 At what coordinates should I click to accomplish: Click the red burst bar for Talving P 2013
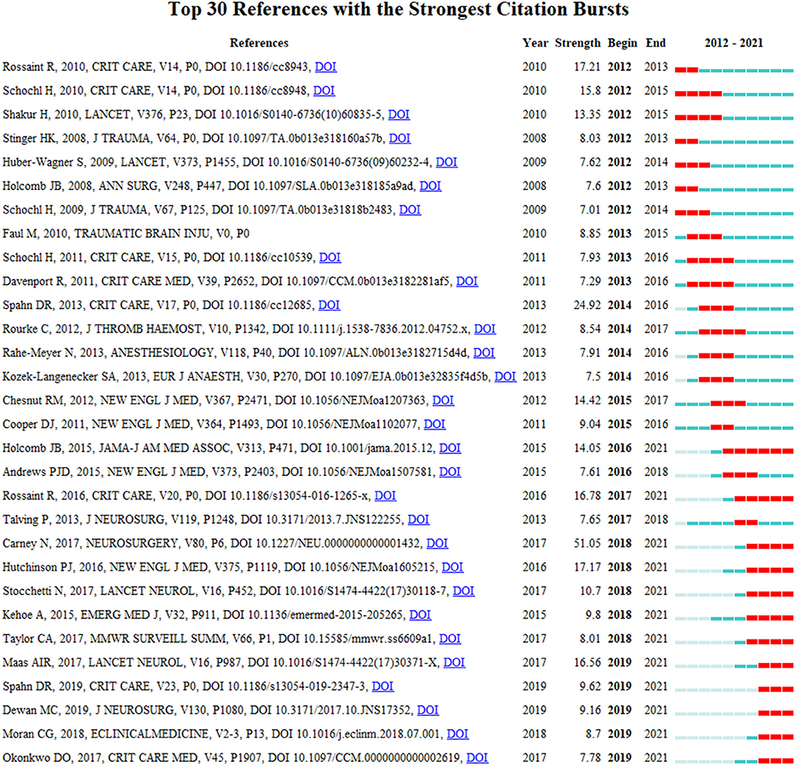[746, 523]
